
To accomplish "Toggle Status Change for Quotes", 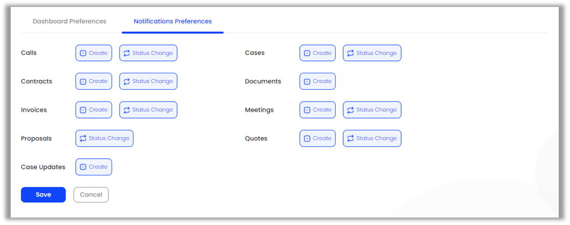I will (372, 138).
